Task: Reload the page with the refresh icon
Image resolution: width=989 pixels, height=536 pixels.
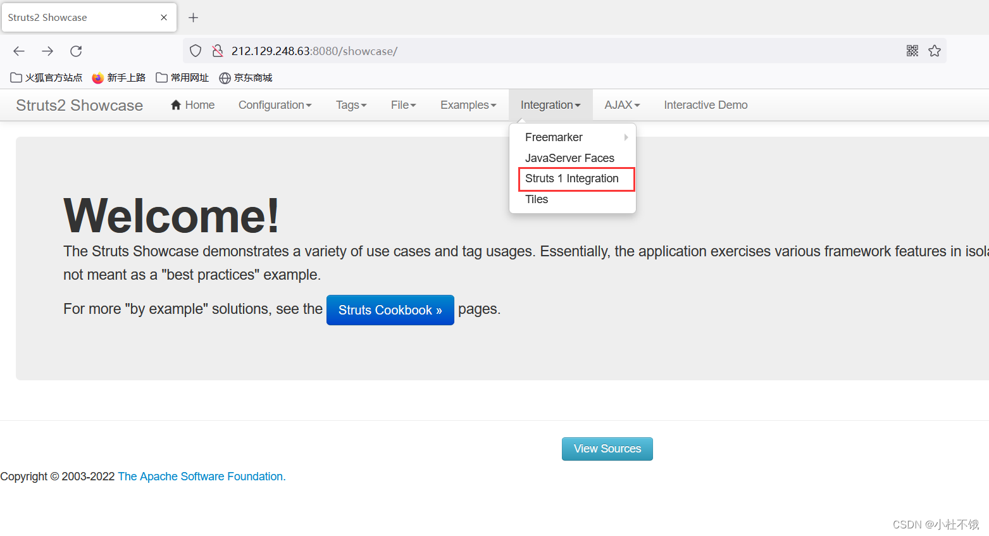Action: pyautogui.click(x=76, y=51)
